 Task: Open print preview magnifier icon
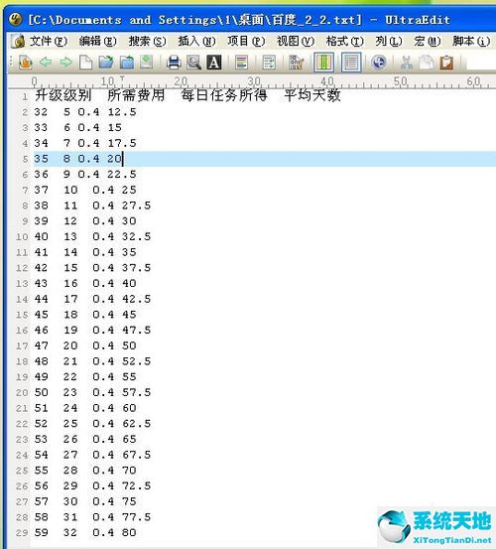click(x=193, y=63)
